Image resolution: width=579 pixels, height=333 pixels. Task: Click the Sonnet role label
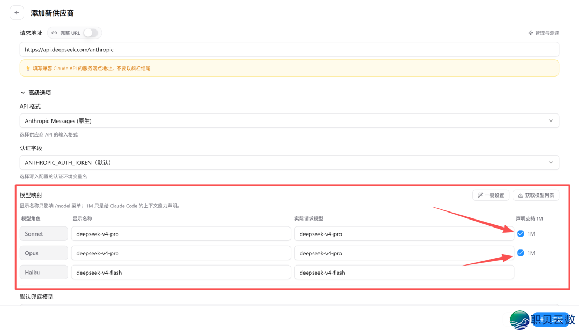[43, 234]
